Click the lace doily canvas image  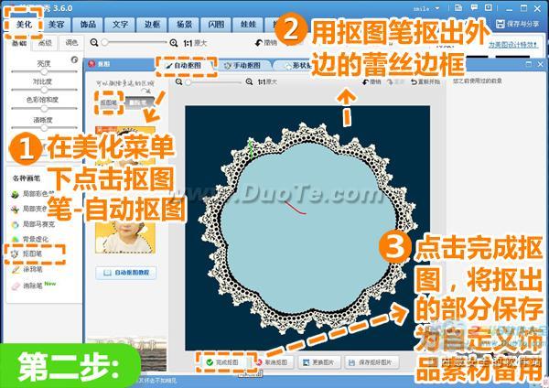click(307, 228)
